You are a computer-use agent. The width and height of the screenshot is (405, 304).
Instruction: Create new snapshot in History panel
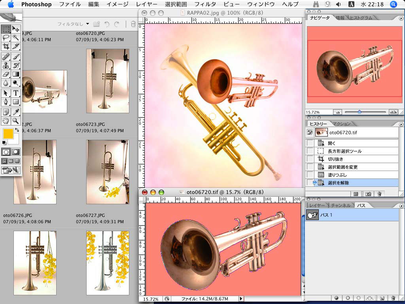pyautogui.click(x=368, y=194)
